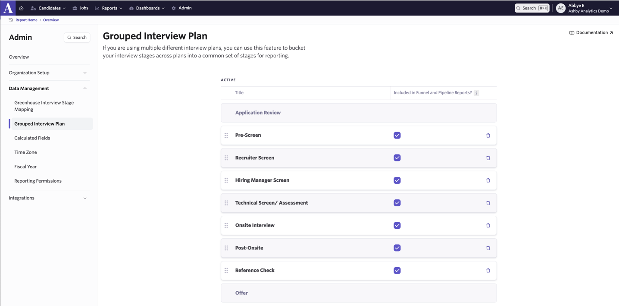Click the Ashby logo icon
This screenshot has width=619, height=306.
pos(8,8)
